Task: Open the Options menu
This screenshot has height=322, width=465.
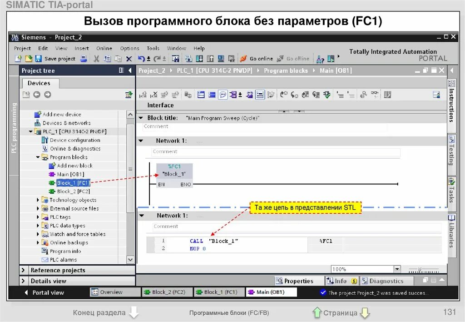Action: pyautogui.click(x=129, y=48)
